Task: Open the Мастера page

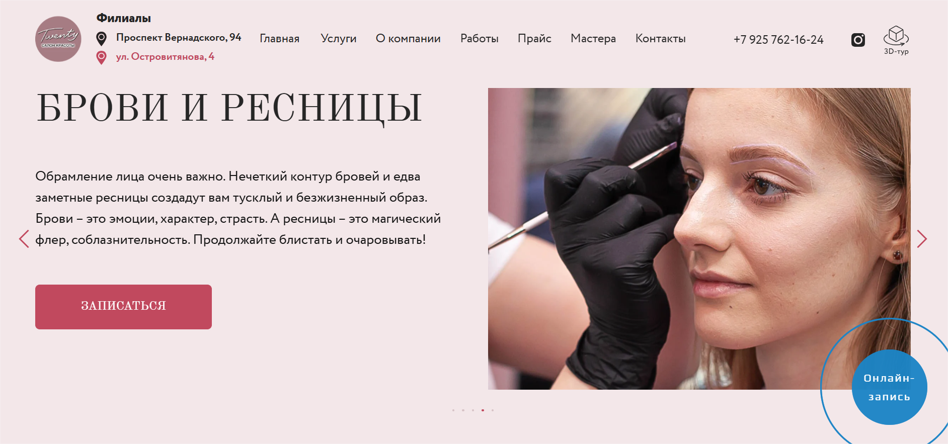Action: (x=593, y=39)
